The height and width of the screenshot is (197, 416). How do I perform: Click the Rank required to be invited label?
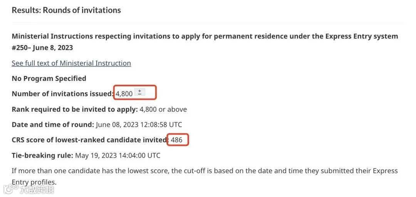(x=75, y=109)
